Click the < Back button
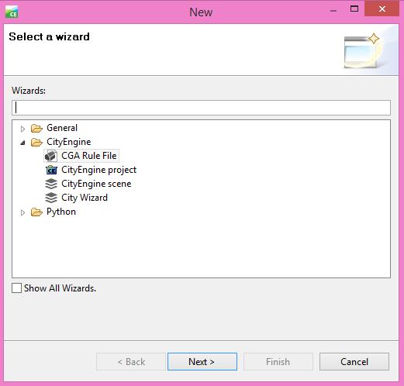 (x=131, y=361)
